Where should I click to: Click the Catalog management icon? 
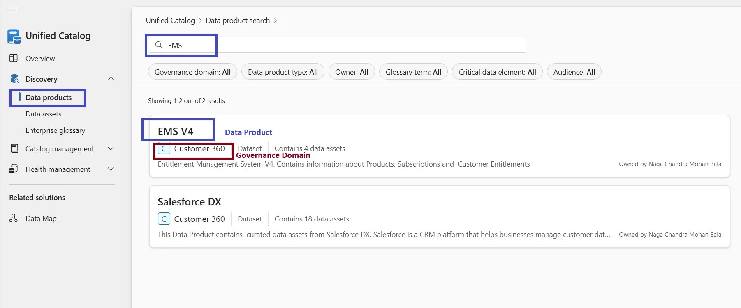(x=14, y=148)
